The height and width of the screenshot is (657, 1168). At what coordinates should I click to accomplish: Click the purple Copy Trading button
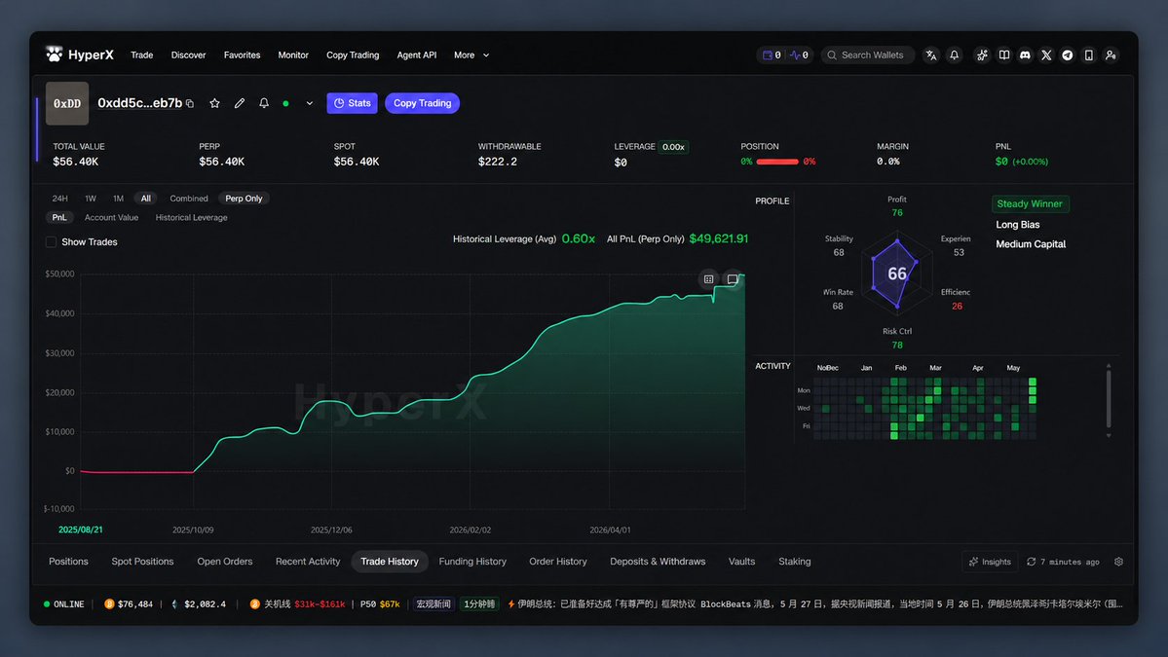coord(423,103)
